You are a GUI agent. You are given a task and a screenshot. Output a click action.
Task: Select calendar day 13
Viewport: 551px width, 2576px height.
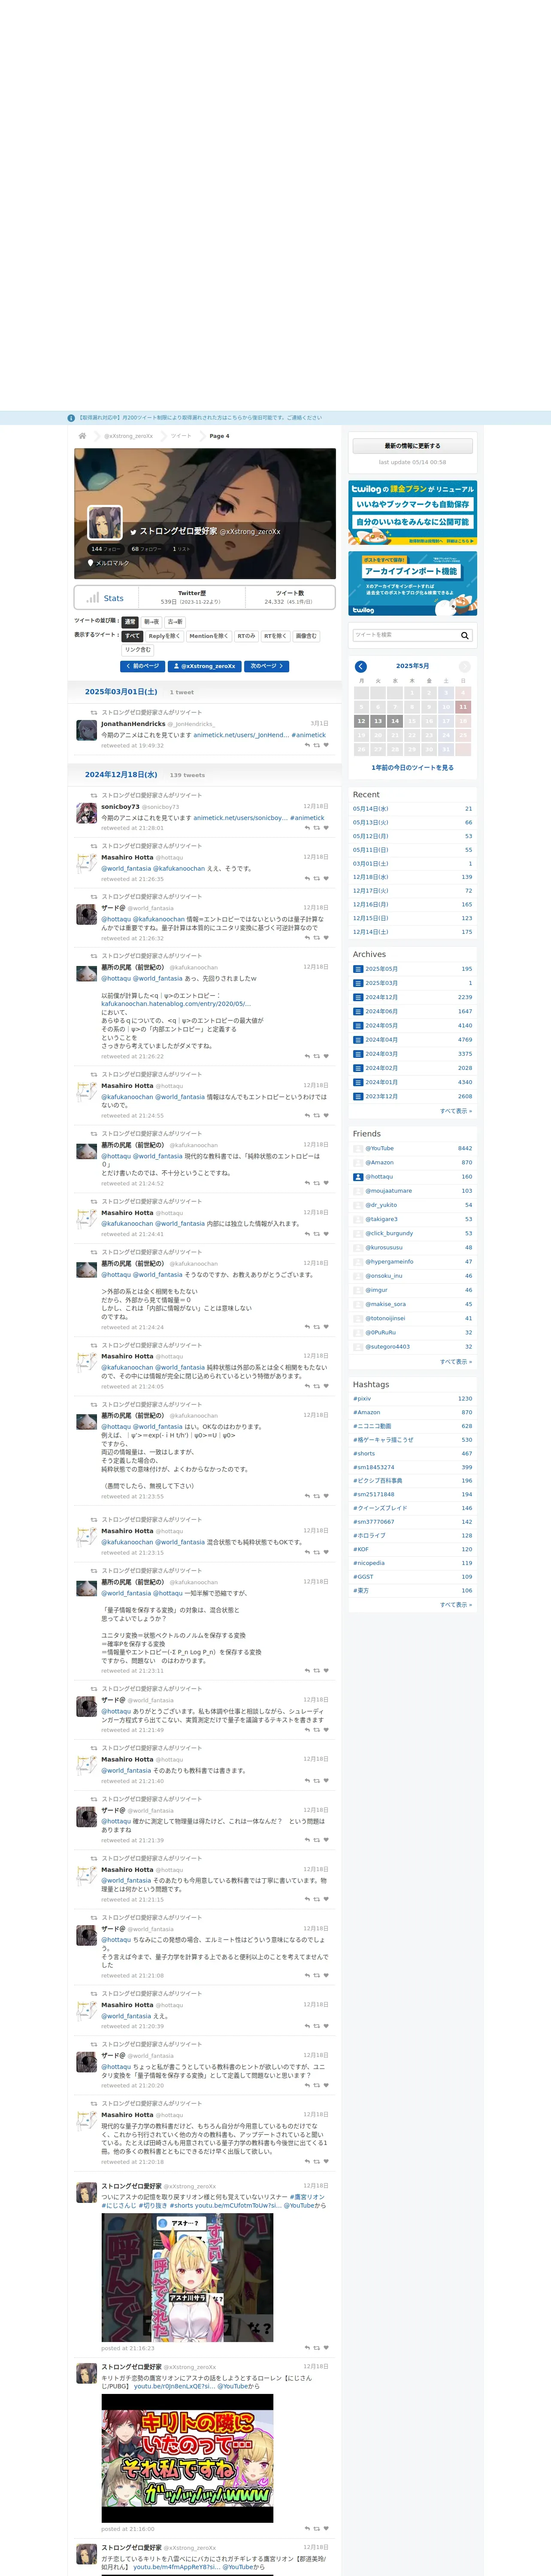tap(378, 721)
